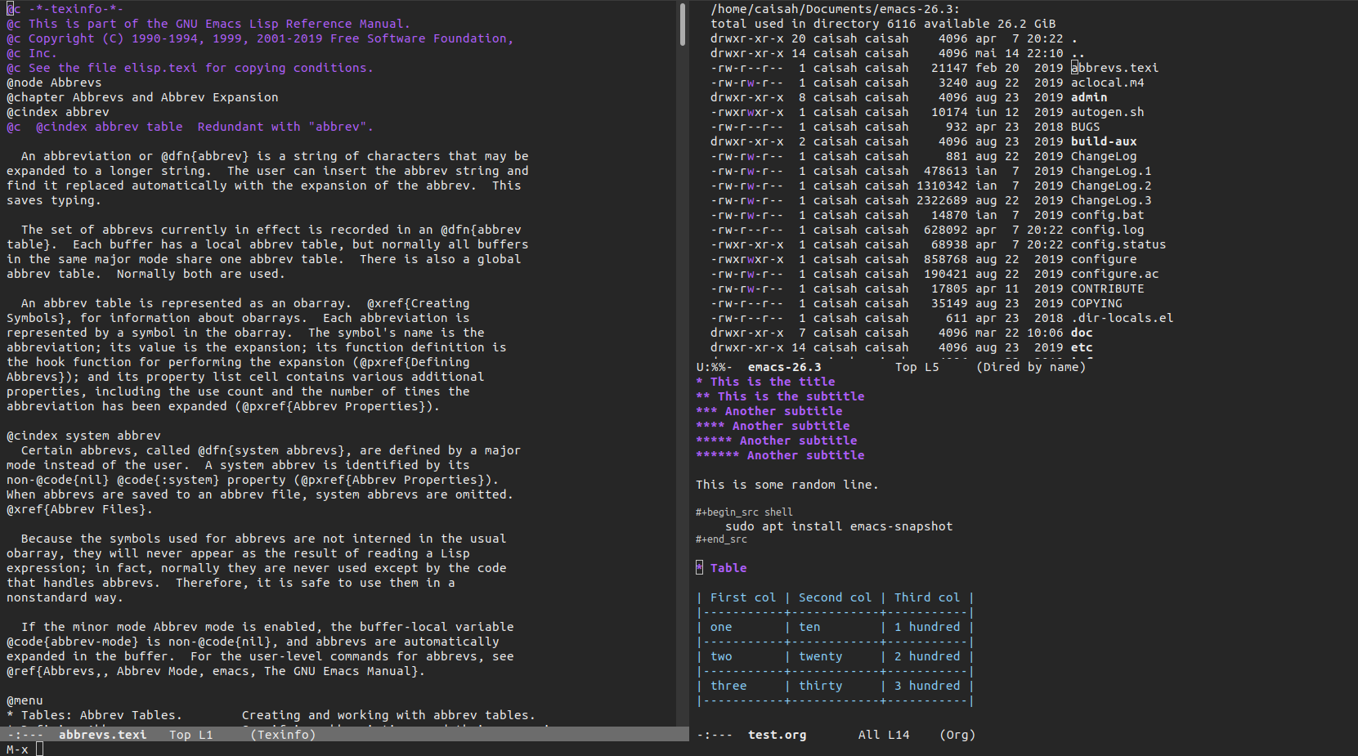Click the 'twenty' table cell
This screenshot has width=1358, height=756.
coord(820,656)
